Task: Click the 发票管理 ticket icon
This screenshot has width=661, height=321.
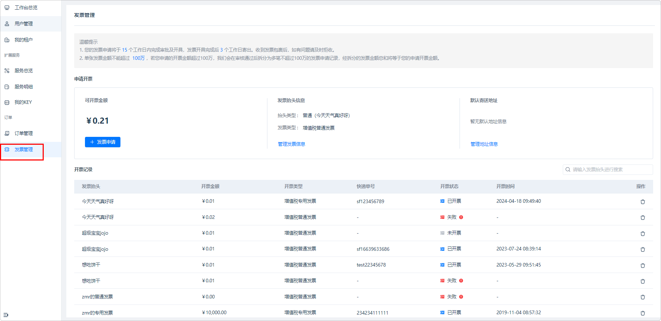Action: [7, 149]
